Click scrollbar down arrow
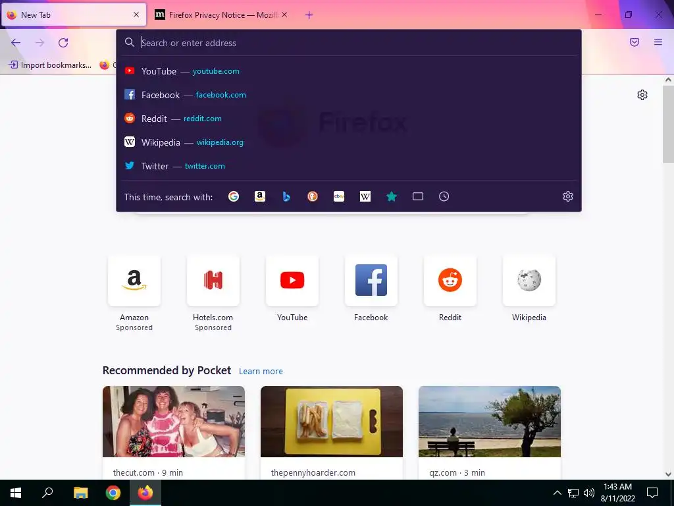The height and width of the screenshot is (506, 674). 668,474
